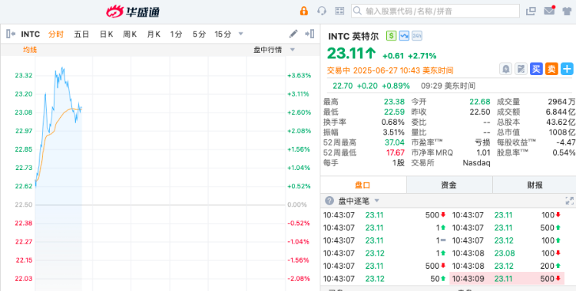Expand trades panel to fullscreen
Viewport: 576px width, 291px height.
pos(569,201)
